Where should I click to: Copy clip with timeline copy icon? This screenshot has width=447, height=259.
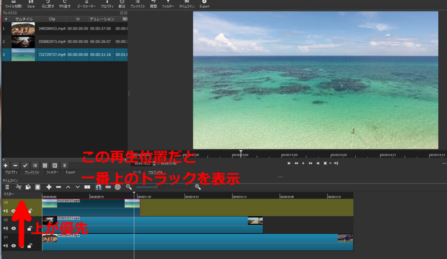pos(28,187)
